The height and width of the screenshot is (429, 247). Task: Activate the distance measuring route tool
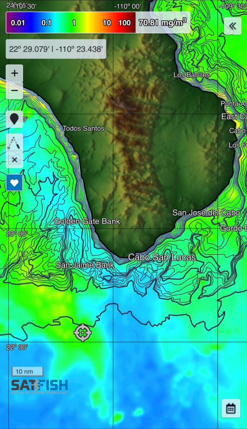coord(14,142)
